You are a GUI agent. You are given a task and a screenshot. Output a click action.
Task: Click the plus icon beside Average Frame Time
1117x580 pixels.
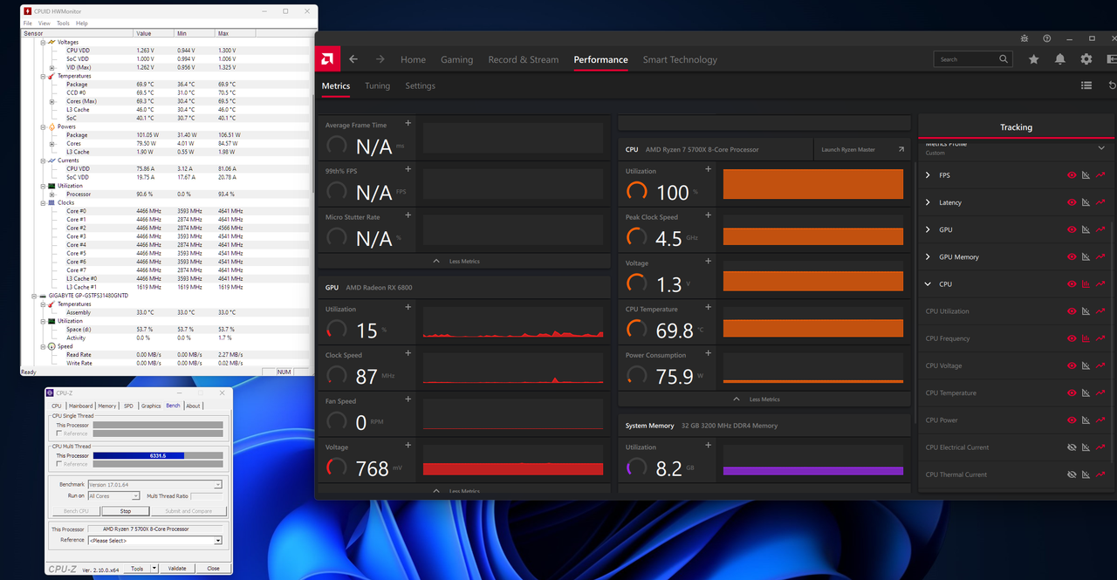click(x=408, y=124)
